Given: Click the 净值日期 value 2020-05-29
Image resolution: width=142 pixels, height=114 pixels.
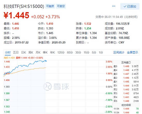Looking at the screenshot, I should 59,42.
